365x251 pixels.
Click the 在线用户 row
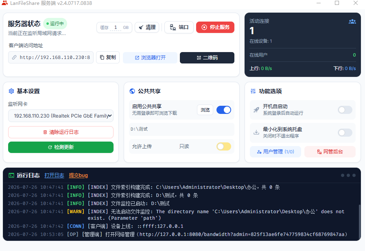pos(303,55)
